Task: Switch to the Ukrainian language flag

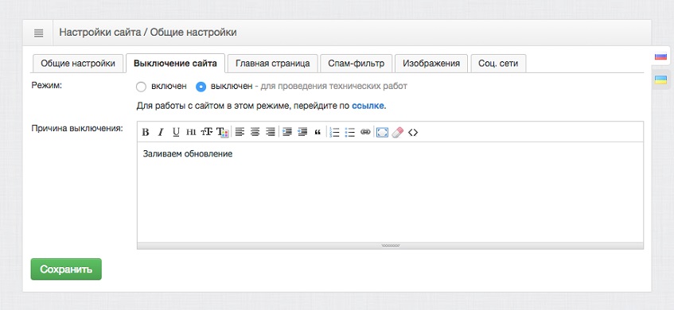Action: [660, 79]
